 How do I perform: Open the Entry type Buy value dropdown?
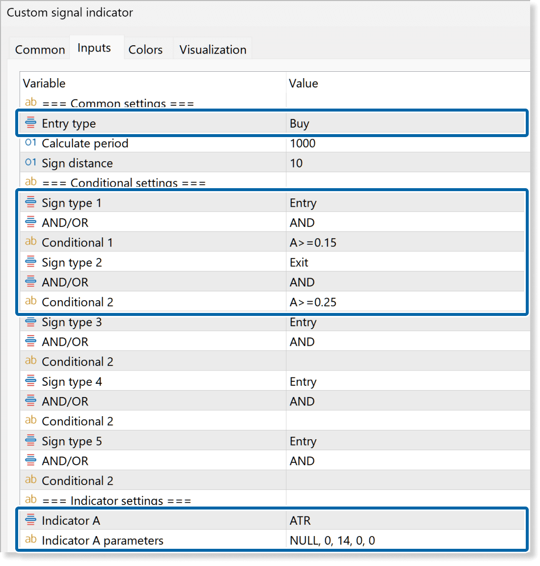click(x=405, y=123)
